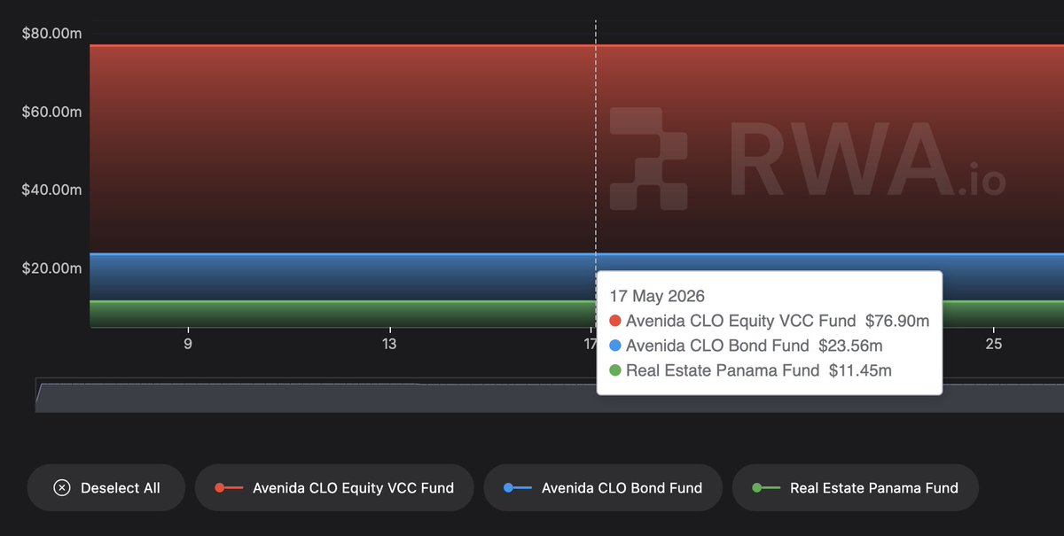Image resolution: width=1064 pixels, height=536 pixels.
Task: Toggle Real Estate Panama Fund series
Action: point(856,487)
